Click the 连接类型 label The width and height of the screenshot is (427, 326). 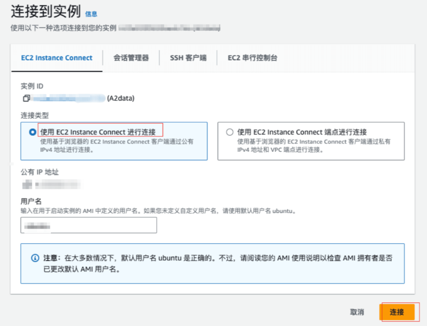tap(35, 115)
